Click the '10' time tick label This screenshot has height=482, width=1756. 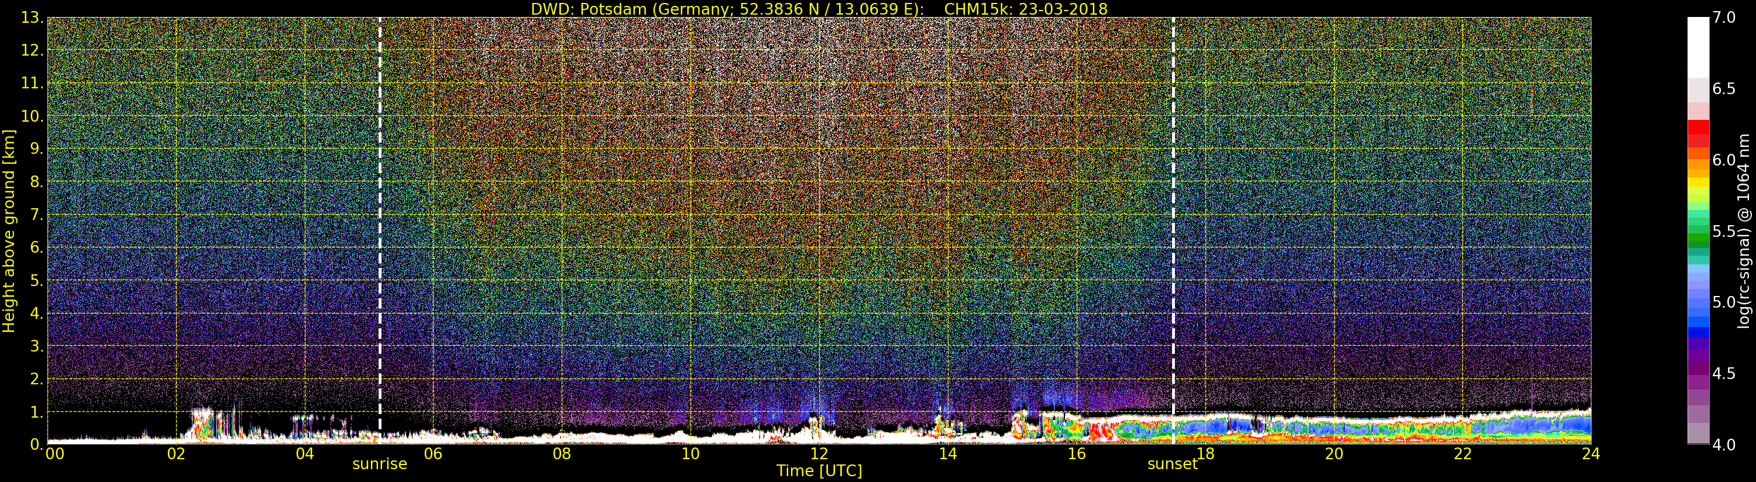(690, 453)
